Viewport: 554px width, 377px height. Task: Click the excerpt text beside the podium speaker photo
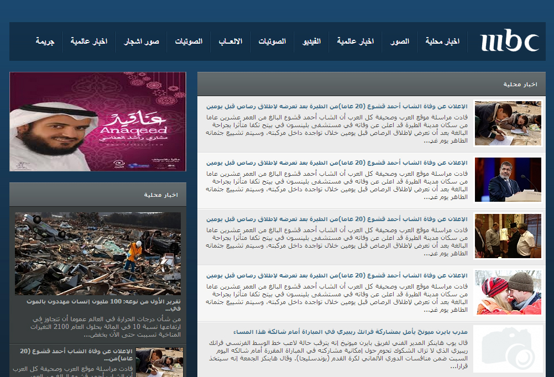click(x=337, y=185)
